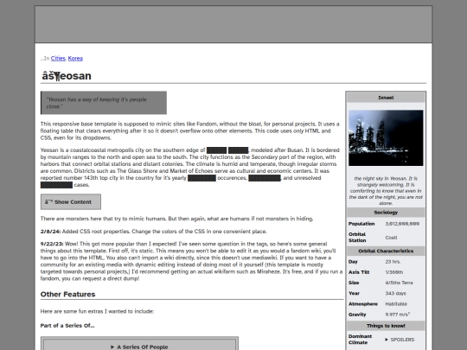Click the Things to know! infobox header
Screen dimensions: 467x350
386,326
